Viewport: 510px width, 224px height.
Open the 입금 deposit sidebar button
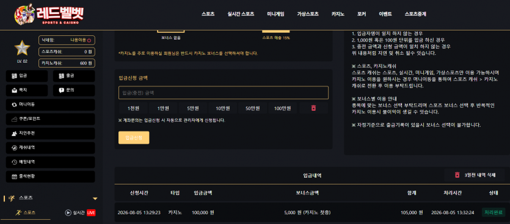tap(27, 76)
